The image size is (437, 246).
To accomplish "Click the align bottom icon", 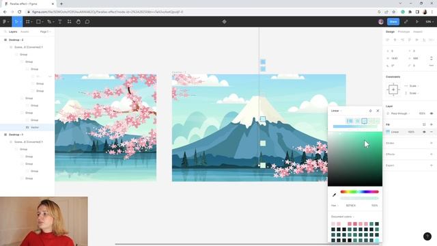I will tap(424, 40).
